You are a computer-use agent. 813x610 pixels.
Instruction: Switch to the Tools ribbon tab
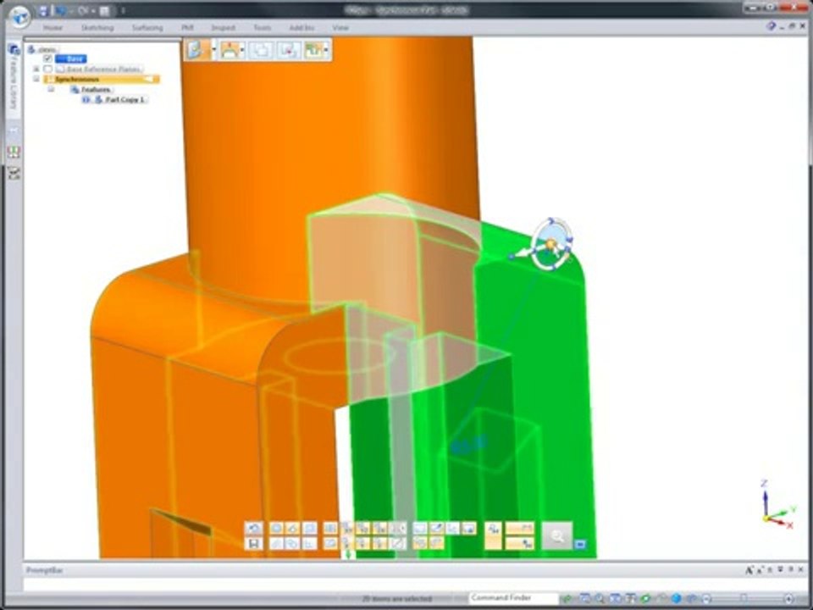[x=263, y=27]
